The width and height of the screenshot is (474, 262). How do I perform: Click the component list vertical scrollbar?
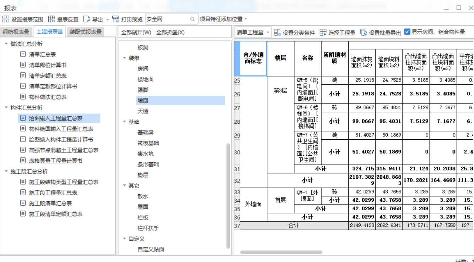228,195
